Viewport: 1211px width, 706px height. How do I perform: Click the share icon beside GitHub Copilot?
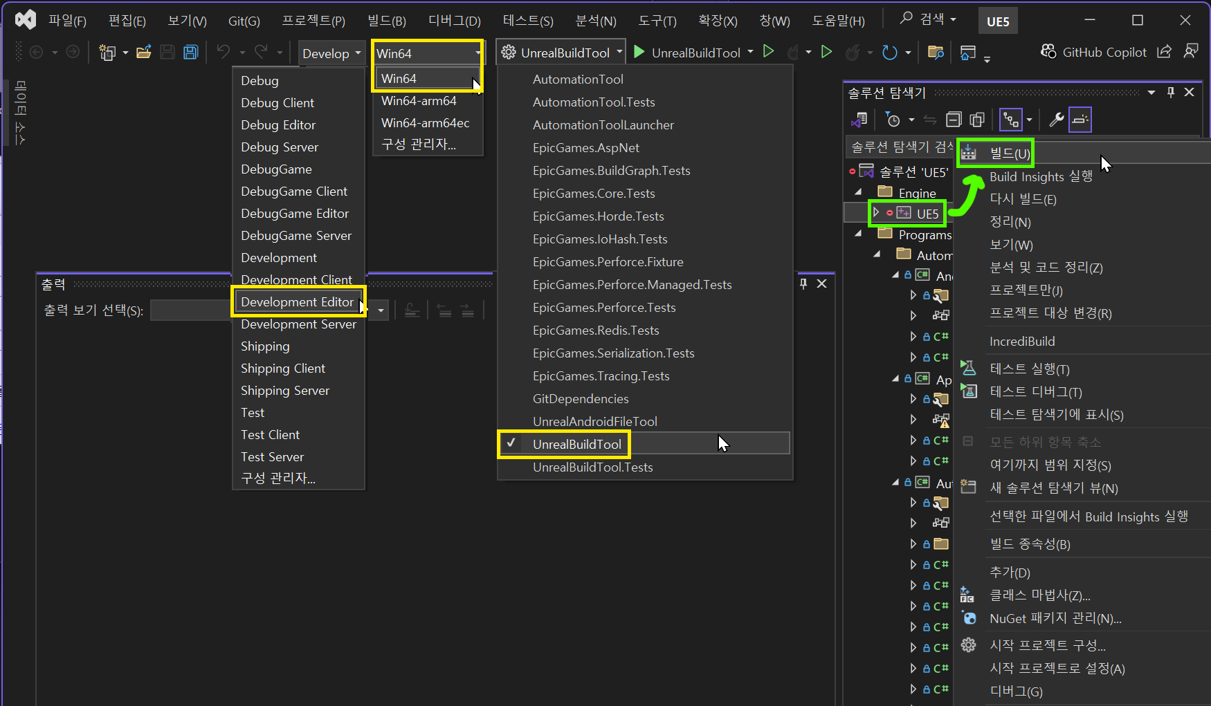pos(1165,52)
